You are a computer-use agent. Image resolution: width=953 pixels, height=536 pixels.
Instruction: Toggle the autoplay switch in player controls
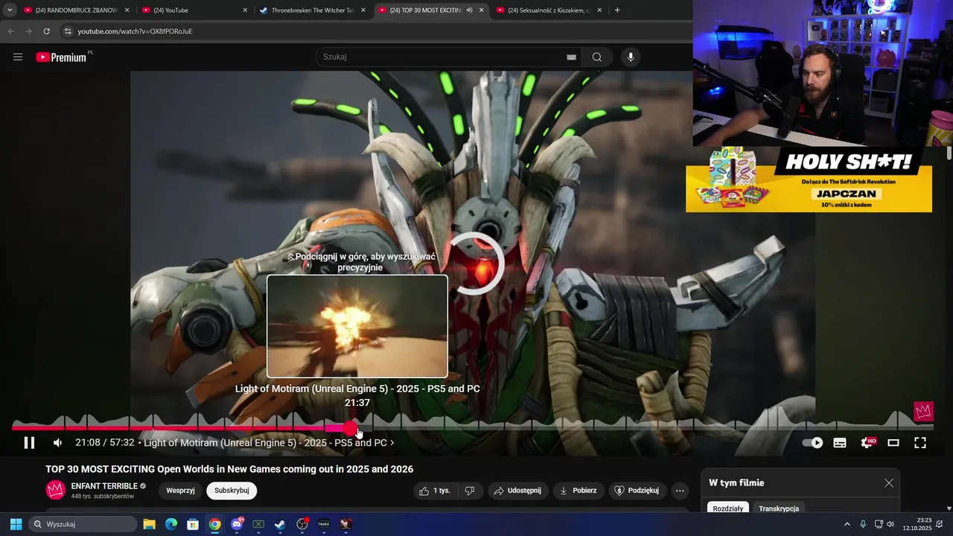pos(812,443)
